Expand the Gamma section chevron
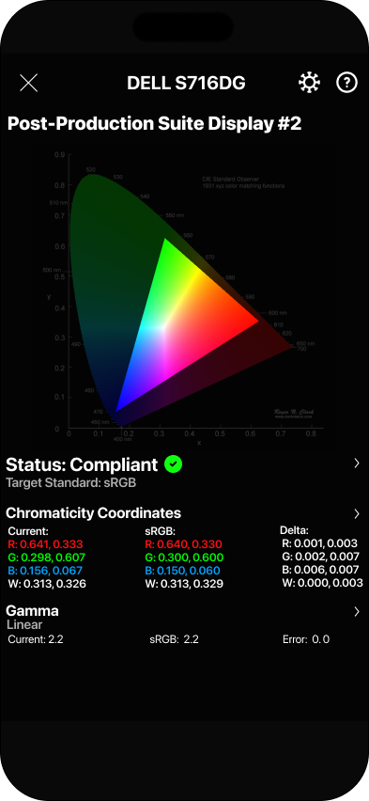Viewport: 369px width, 801px height. (x=357, y=611)
